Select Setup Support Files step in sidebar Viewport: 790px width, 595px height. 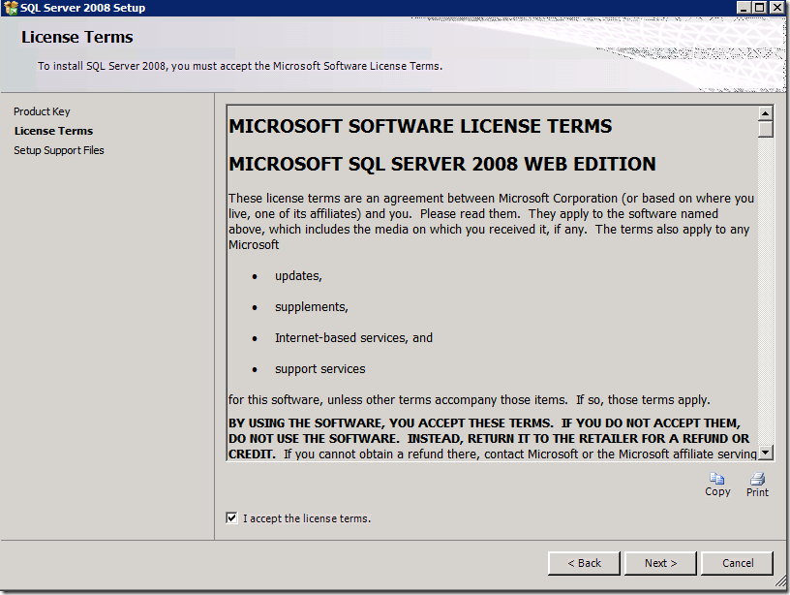tap(59, 150)
